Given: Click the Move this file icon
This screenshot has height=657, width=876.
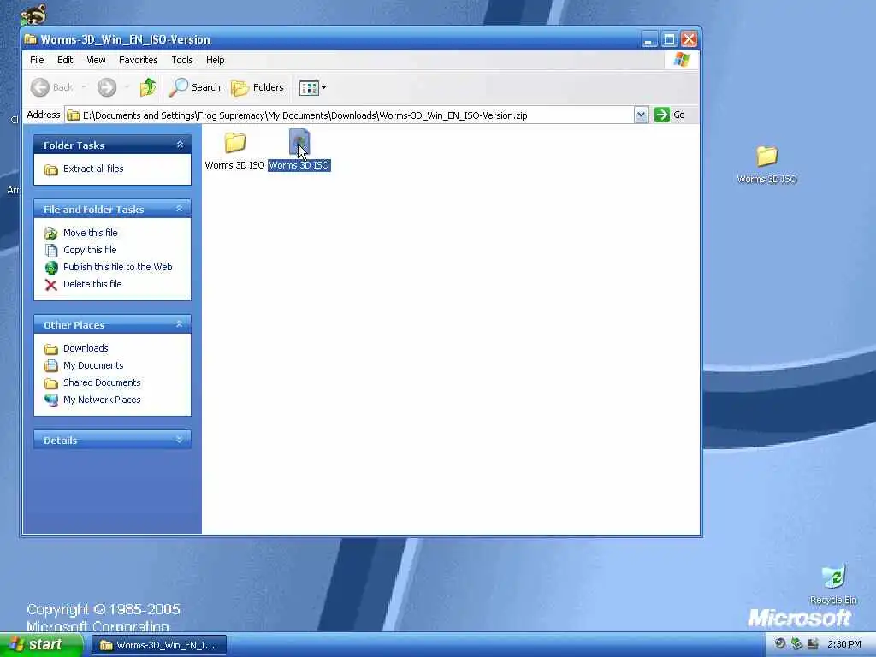Looking at the screenshot, I should 50,234.
